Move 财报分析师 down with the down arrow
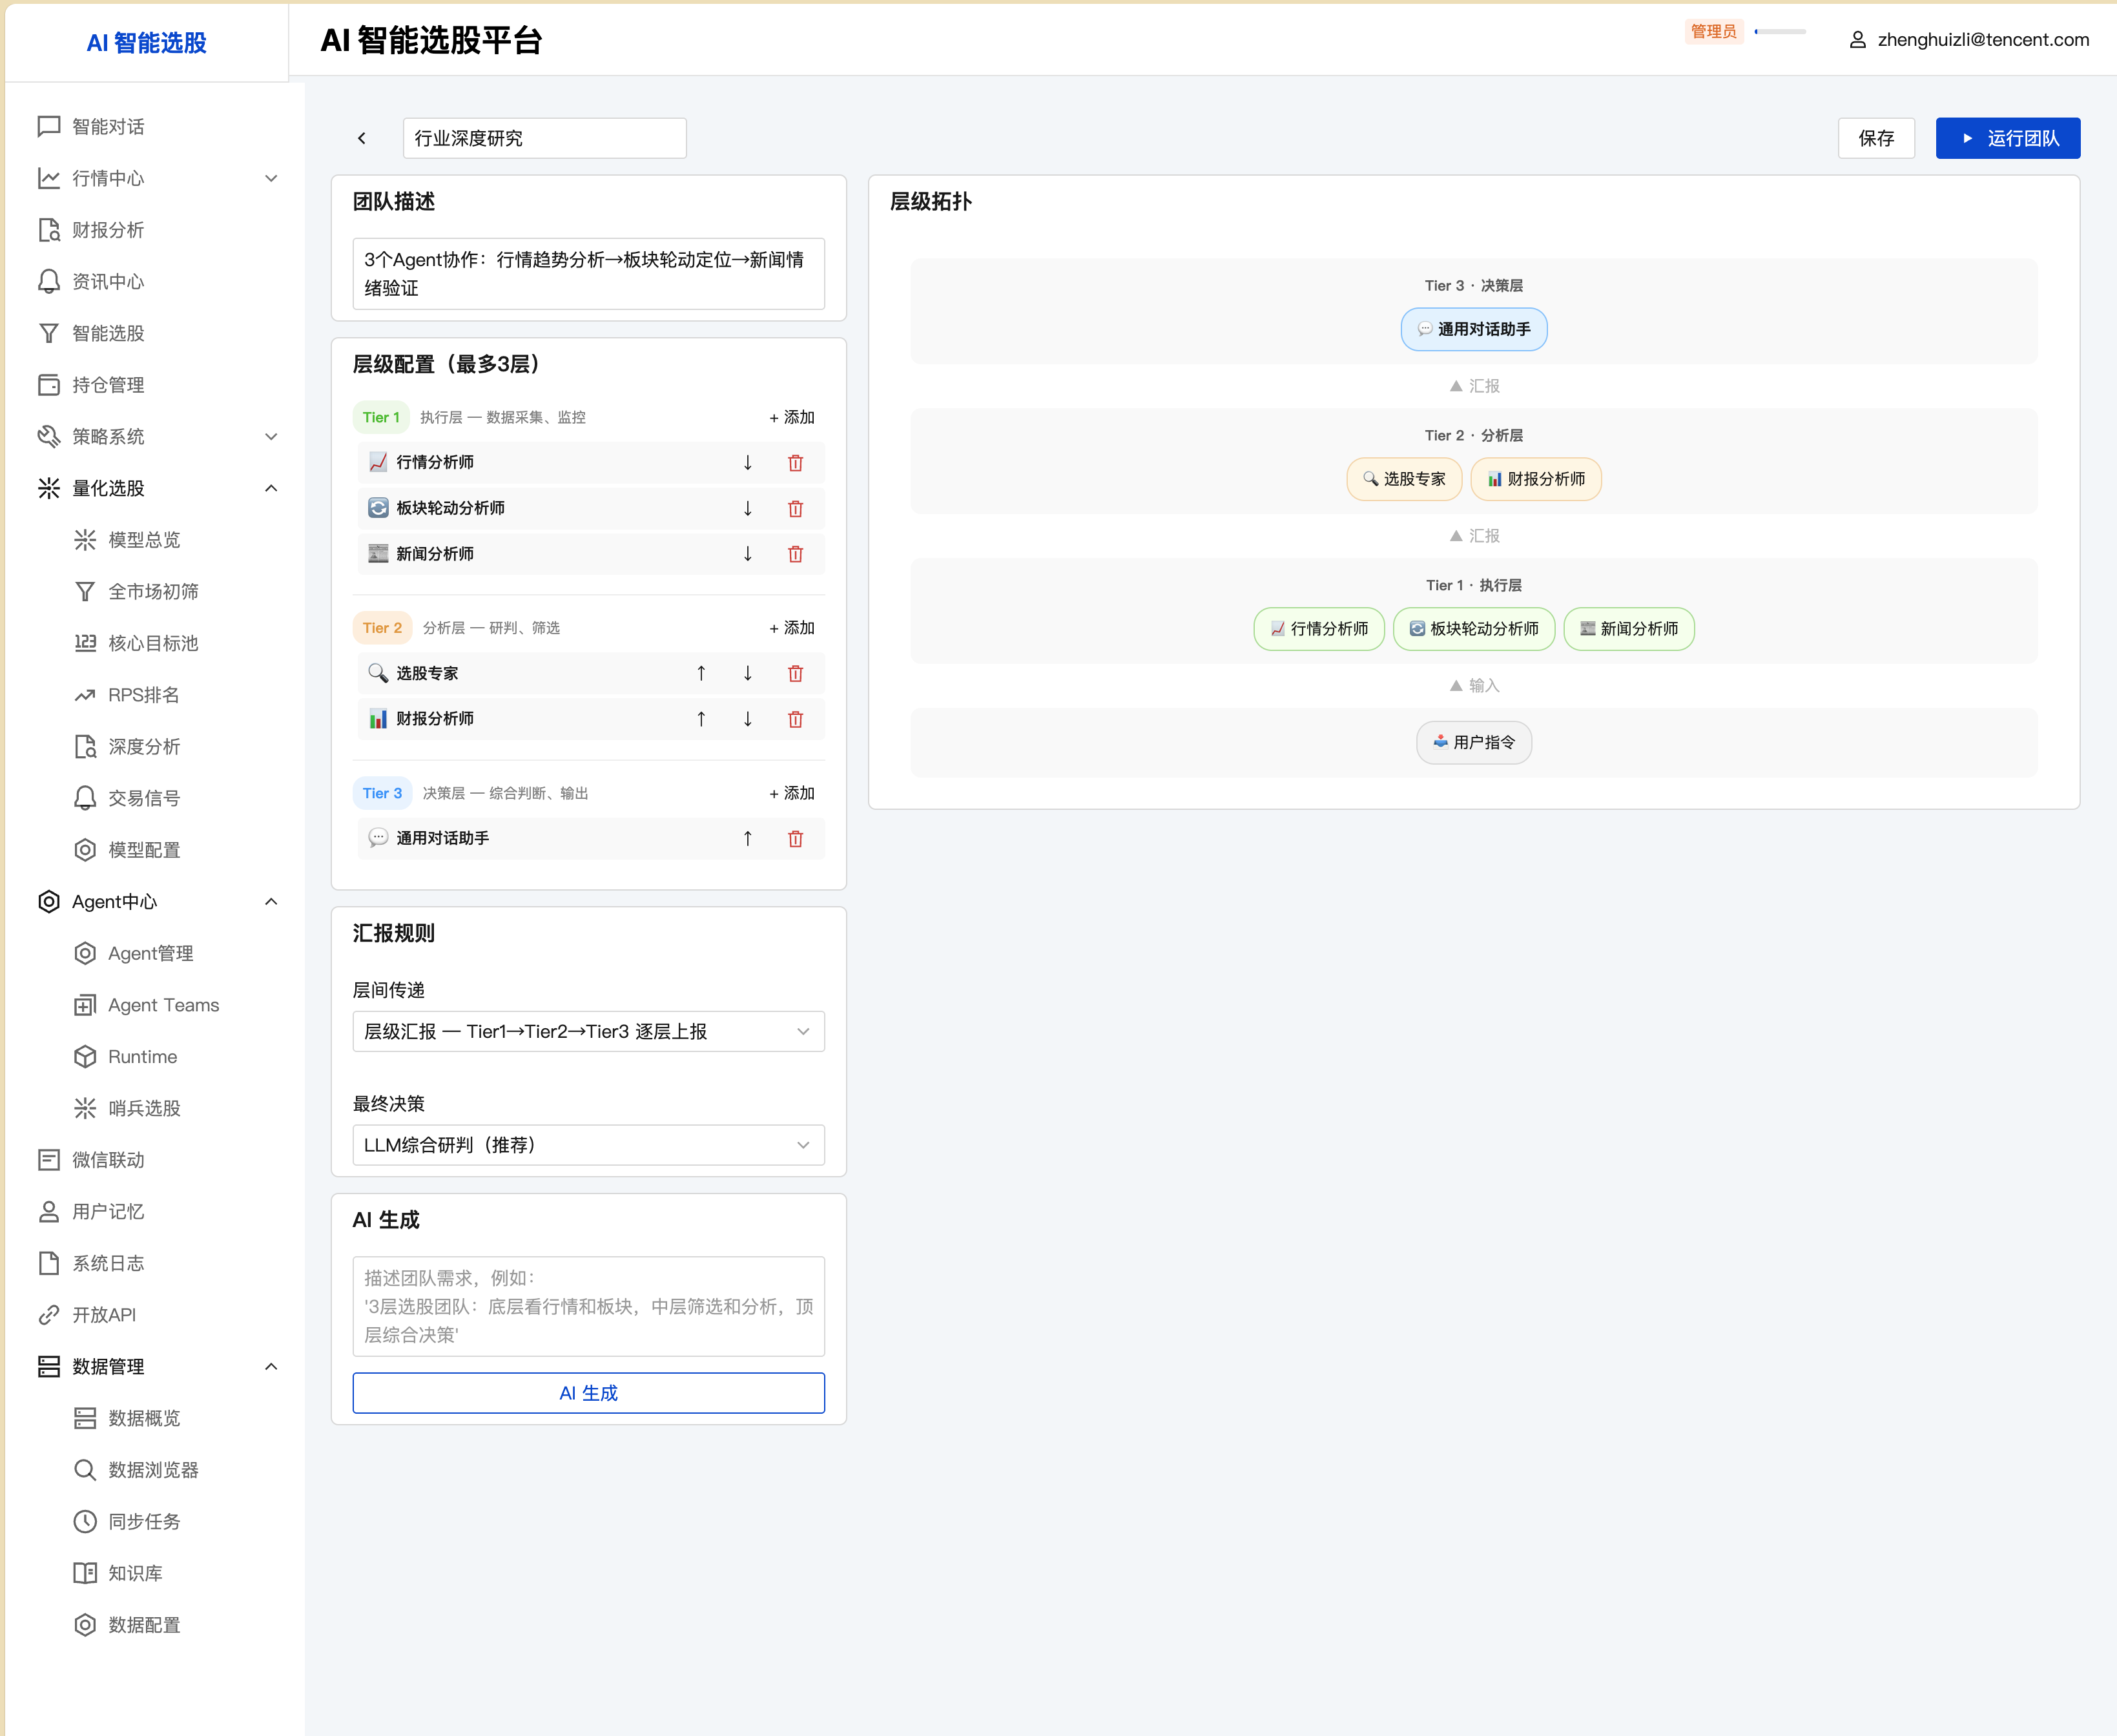Image resolution: width=2117 pixels, height=1736 pixels. tap(747, 719)
